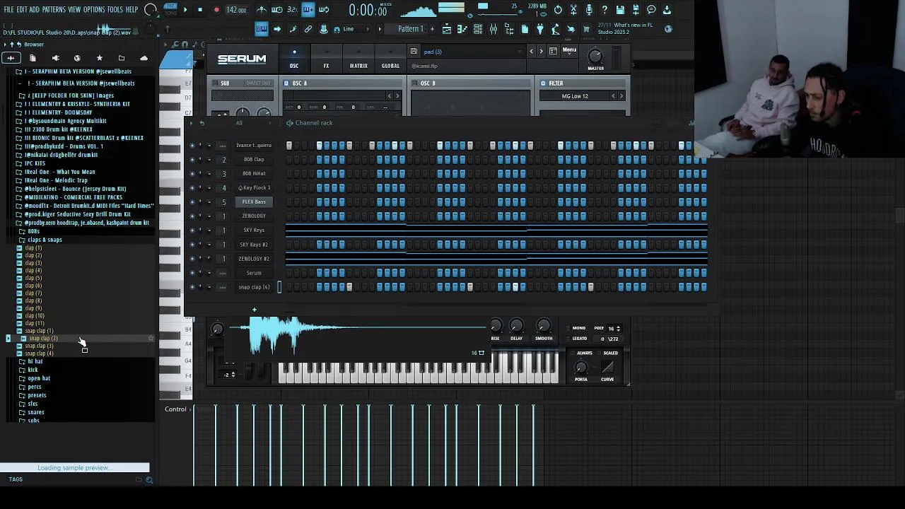Click the audio recording microphone icon
Image resolution: width=905 pixels, height=509 pixels.
[589, 10]
